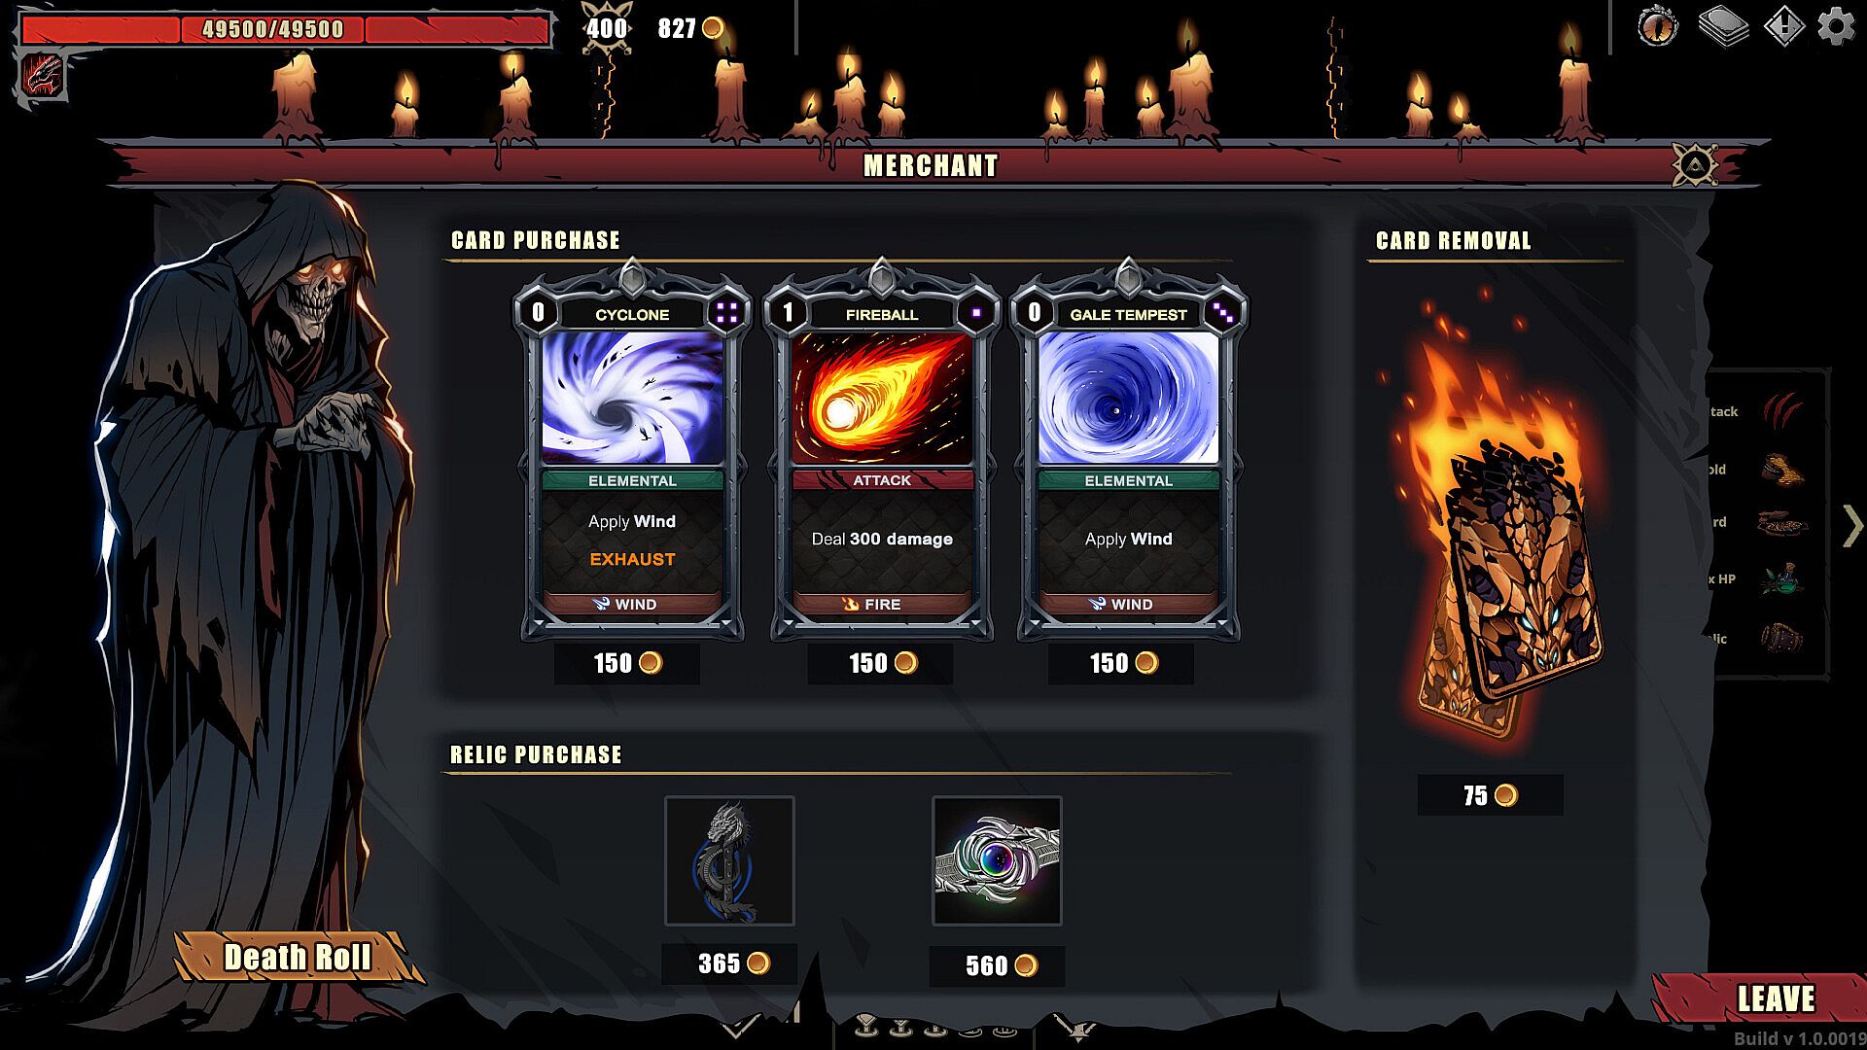1867x1050 pixels.
Task: Buy the dragon staff relic
Action: (729, 860)
